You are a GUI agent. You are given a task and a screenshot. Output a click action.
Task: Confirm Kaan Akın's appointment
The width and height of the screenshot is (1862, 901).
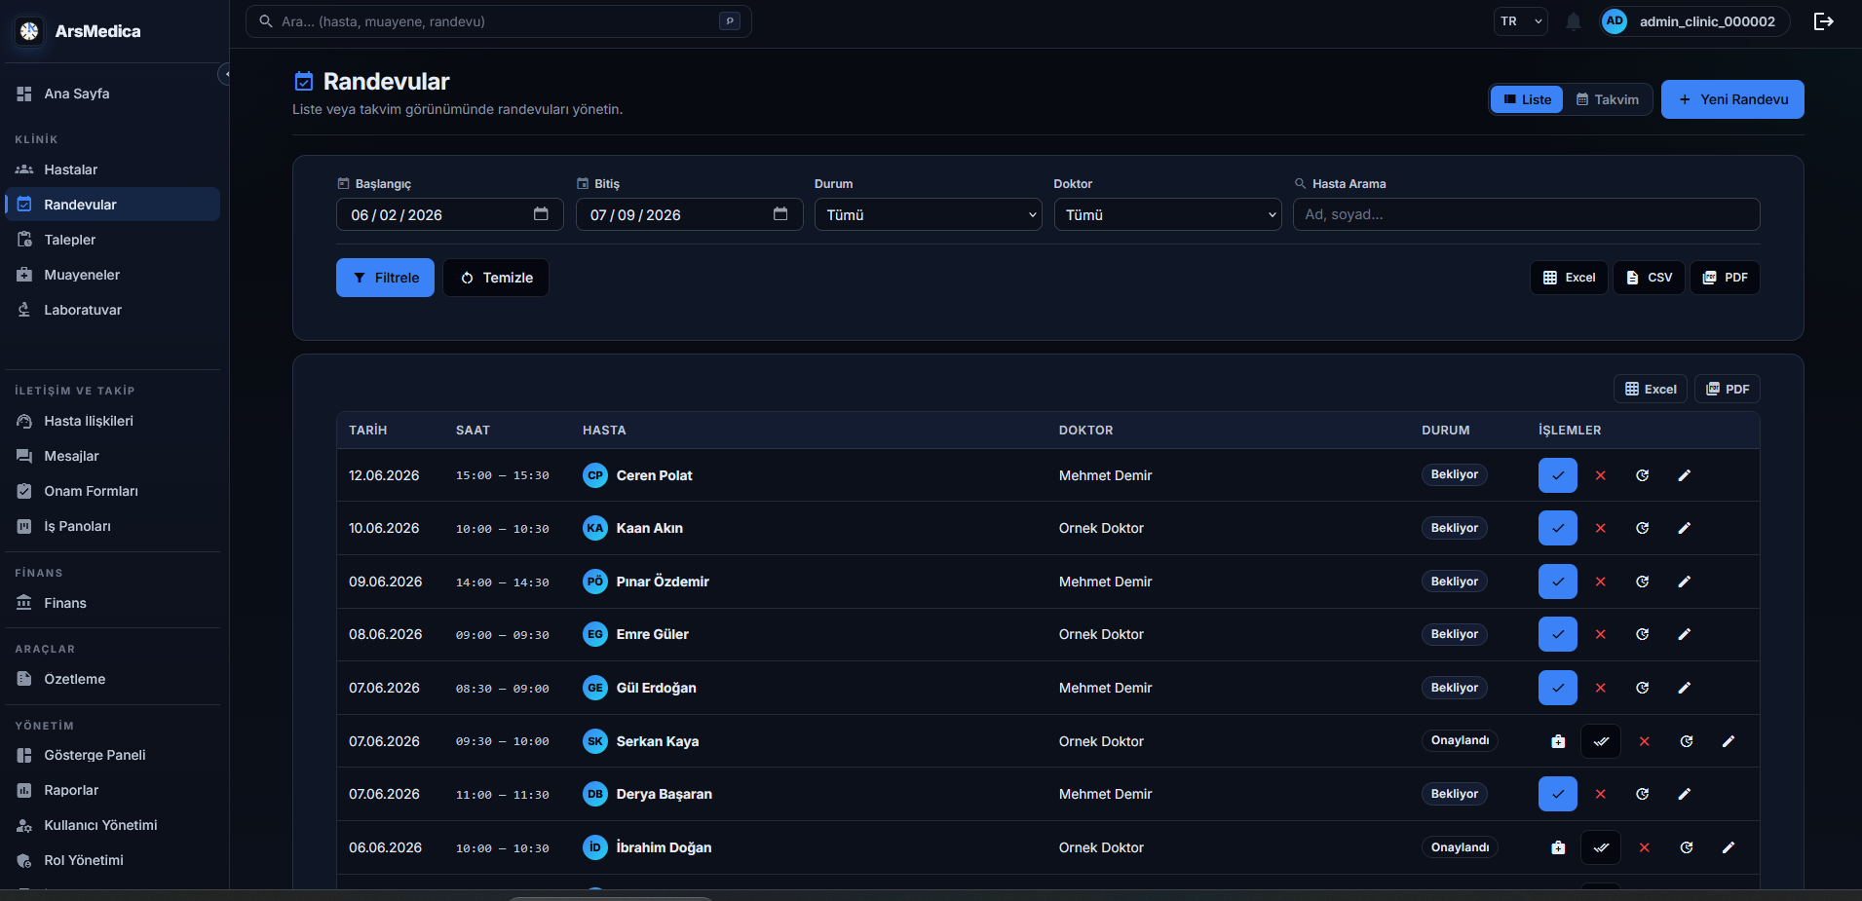(1557, 528)
